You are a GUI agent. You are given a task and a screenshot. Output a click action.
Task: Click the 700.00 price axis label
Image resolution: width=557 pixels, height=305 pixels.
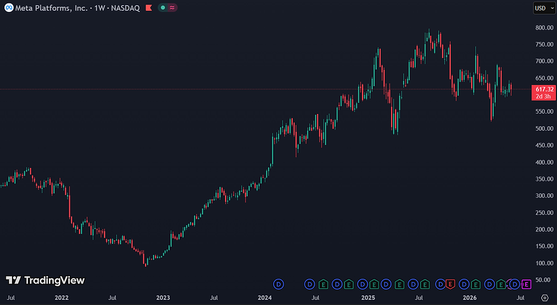pos(544,61)
